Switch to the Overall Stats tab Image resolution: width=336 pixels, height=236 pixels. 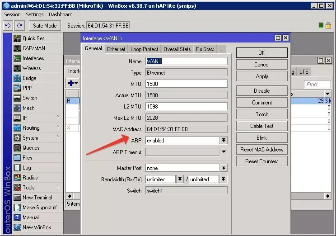click(177, 49)
